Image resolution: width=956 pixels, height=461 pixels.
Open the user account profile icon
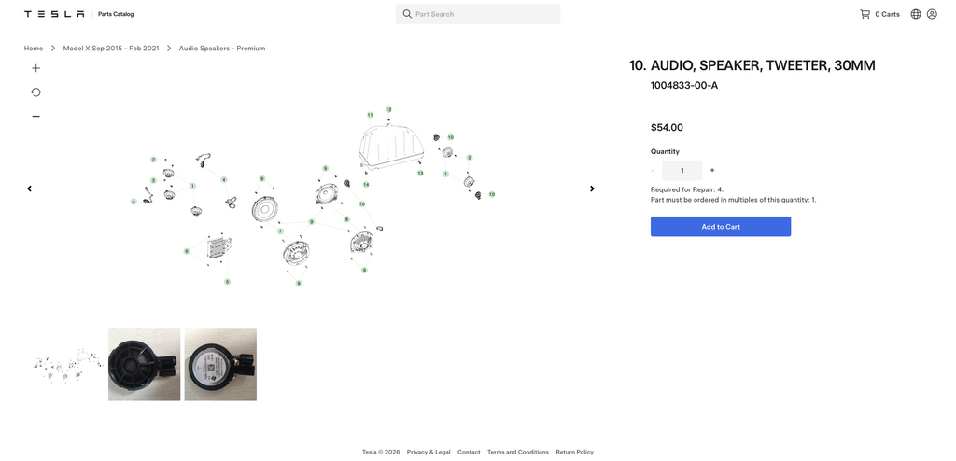pyautogui.click(x=932, y=14)
